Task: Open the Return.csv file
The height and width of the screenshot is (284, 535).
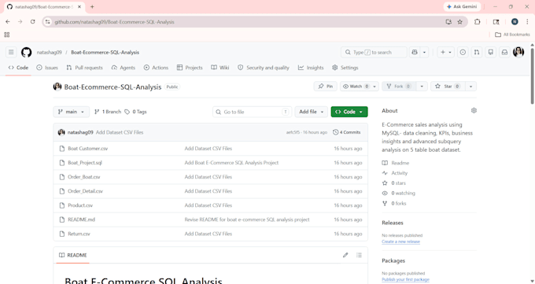Action: (x=79, y=234)
